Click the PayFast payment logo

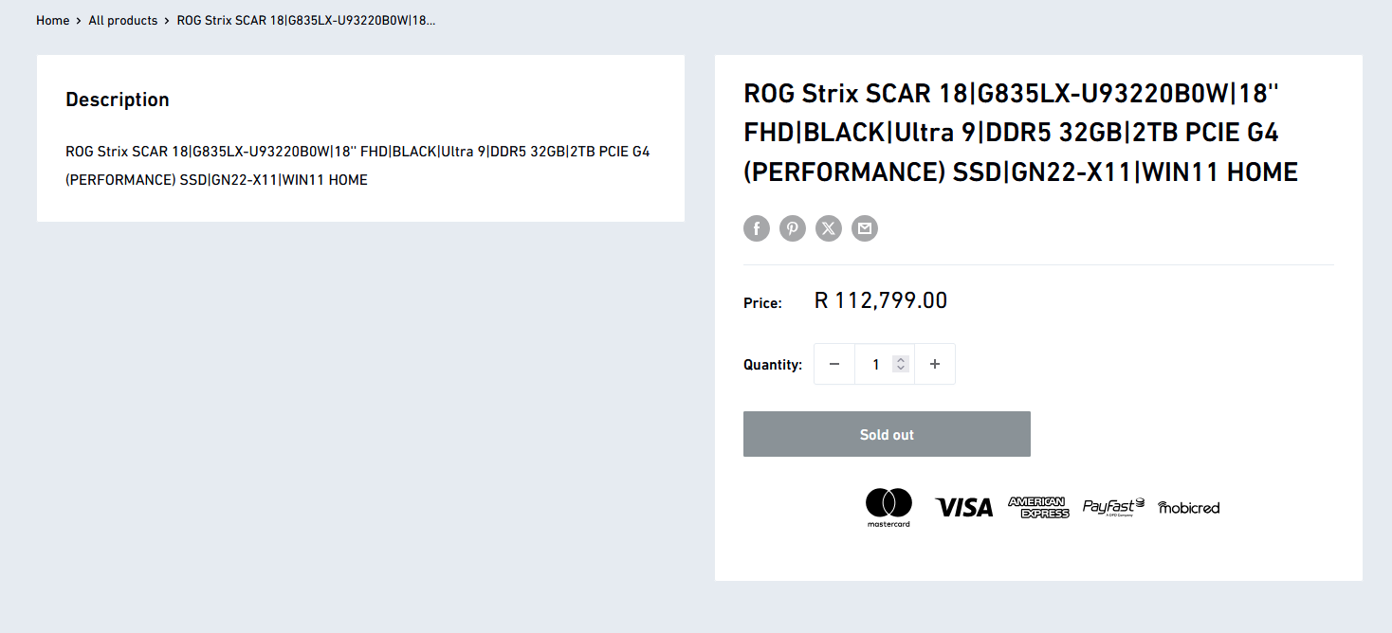coord(1113,508)
